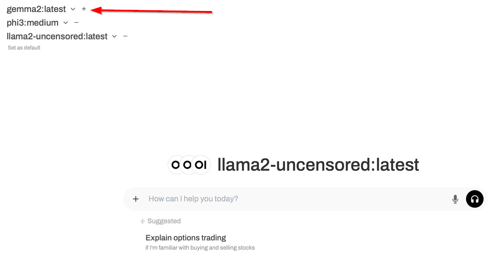
Task: Activate the microphone voice input
Action: click(455, 199)
